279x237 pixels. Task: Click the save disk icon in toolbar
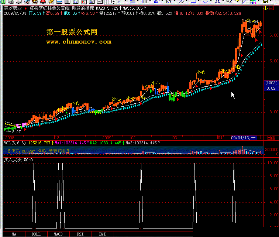point(265,1)
